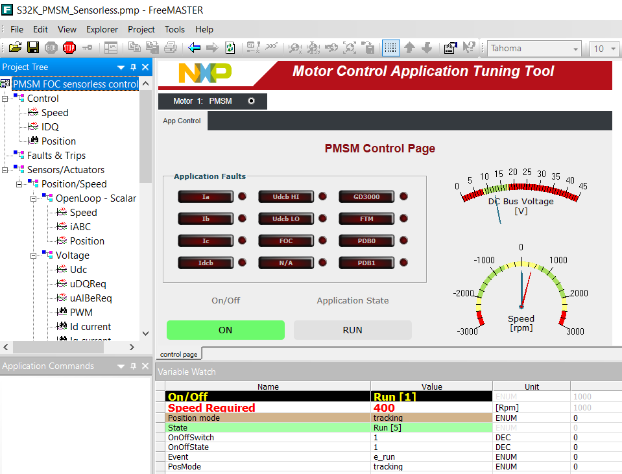This screenshot has width=622, height=474.
Task: Open the Help menu
Action: pos(204,29)
